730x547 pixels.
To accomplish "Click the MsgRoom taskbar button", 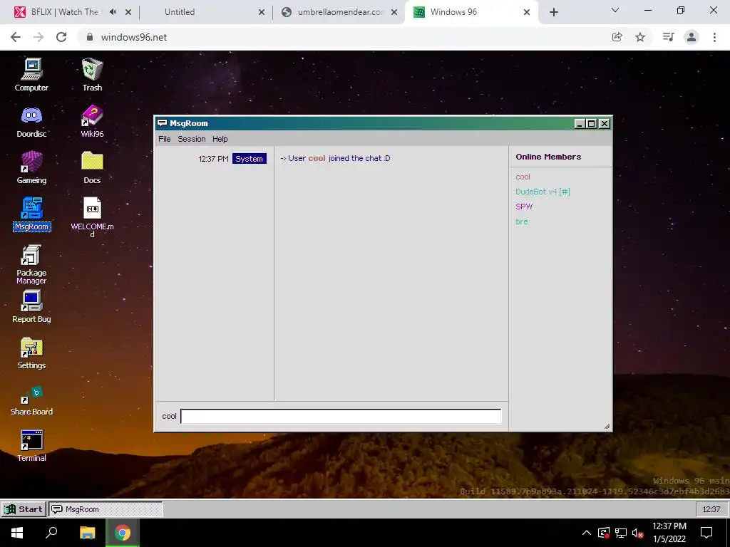I will [106, 509].
